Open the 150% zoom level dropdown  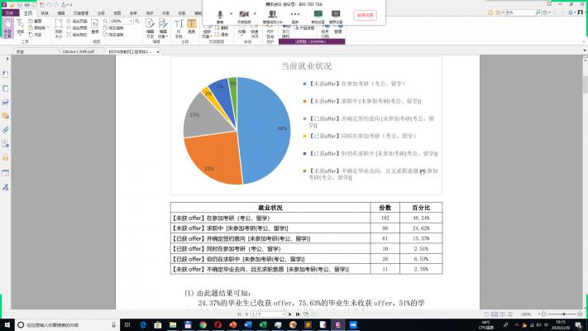tap(133, 20)
